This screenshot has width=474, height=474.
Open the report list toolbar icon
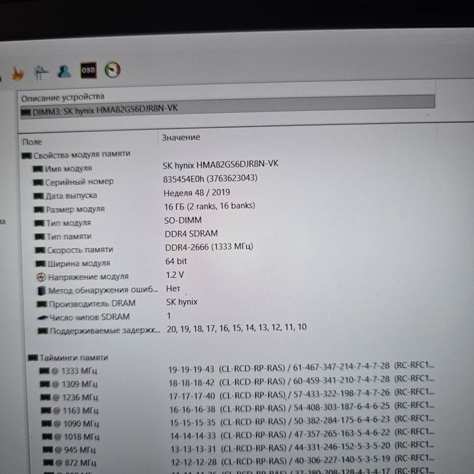[x=41, y=73]
